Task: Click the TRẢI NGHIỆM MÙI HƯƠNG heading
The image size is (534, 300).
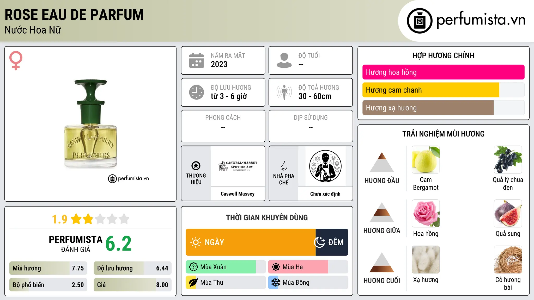Action: tap(443, 134)
